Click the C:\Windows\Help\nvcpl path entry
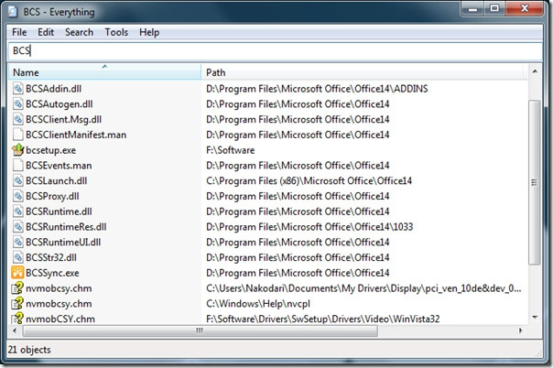 pyautogui.click(x=258, y=304)
